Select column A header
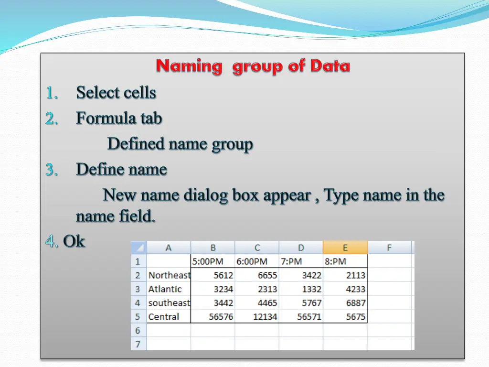 [x=169, y=248]
